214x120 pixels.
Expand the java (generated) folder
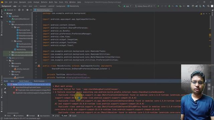coord(7,58)
